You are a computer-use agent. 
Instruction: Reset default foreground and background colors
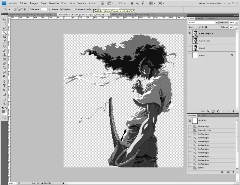[3, 108]
